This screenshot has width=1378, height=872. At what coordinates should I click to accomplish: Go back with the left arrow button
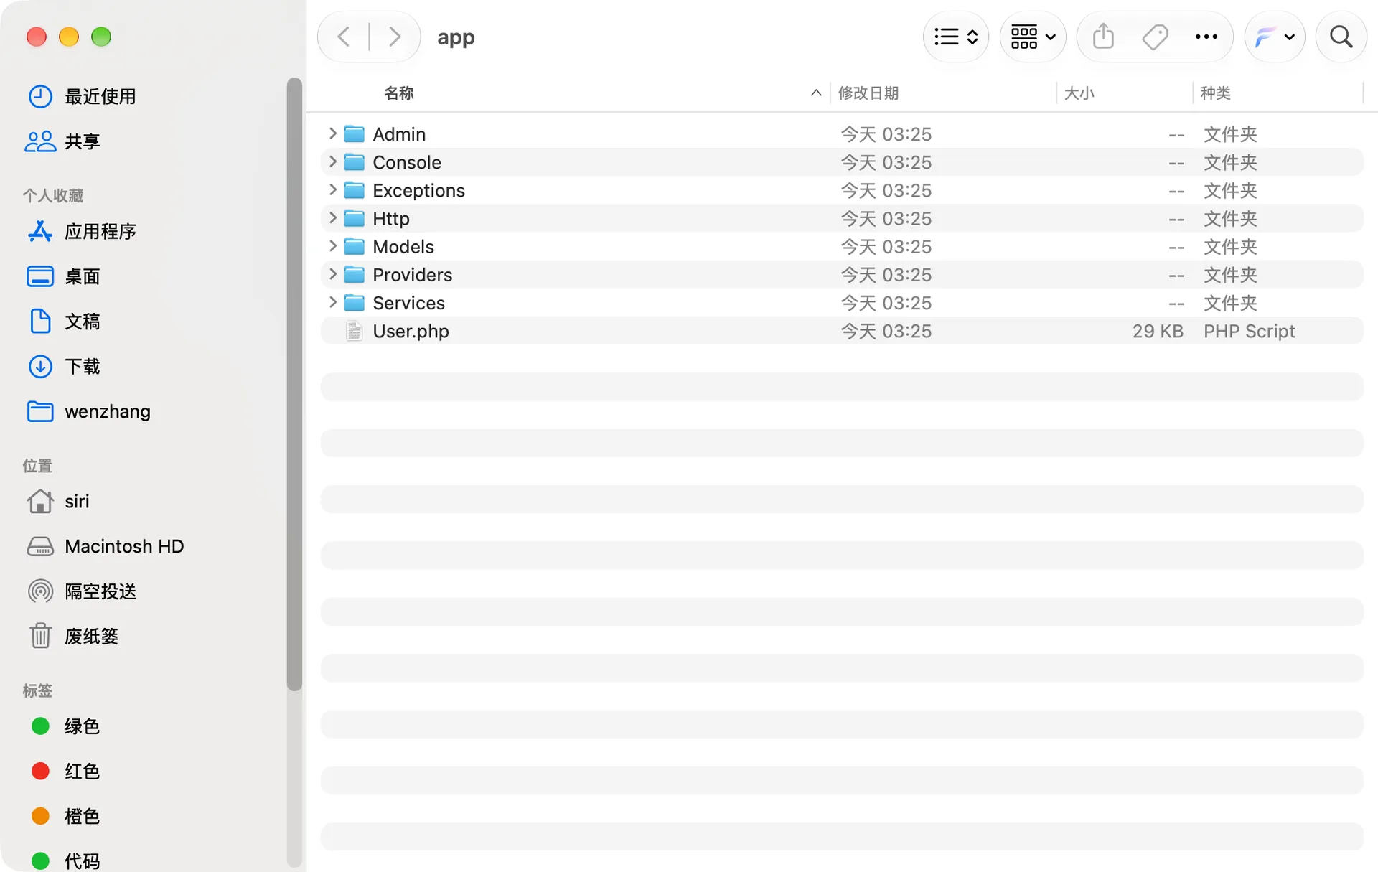tap(344, 37)
